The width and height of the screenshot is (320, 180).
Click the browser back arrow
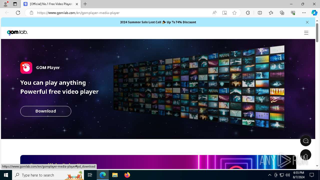pos(7,13)
